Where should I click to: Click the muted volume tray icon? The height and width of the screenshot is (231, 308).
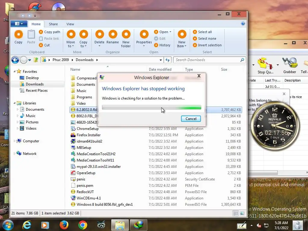click(x=259, y=226)
